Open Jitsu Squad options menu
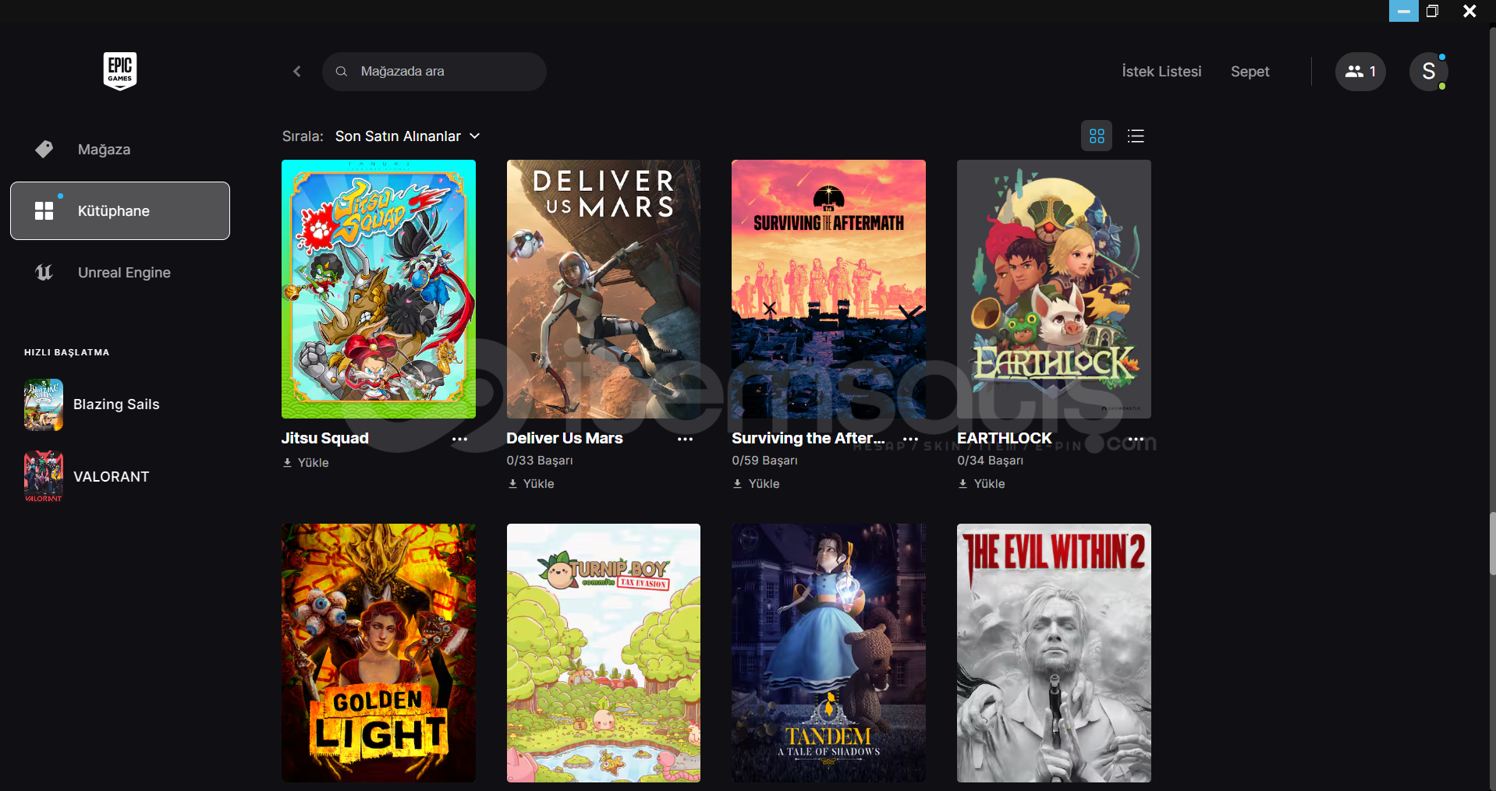This screenshot has width=1496, height=791. [460, 439]
